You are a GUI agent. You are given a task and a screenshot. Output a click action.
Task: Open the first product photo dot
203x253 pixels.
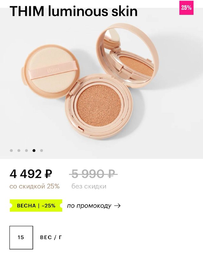coord(11,151)
